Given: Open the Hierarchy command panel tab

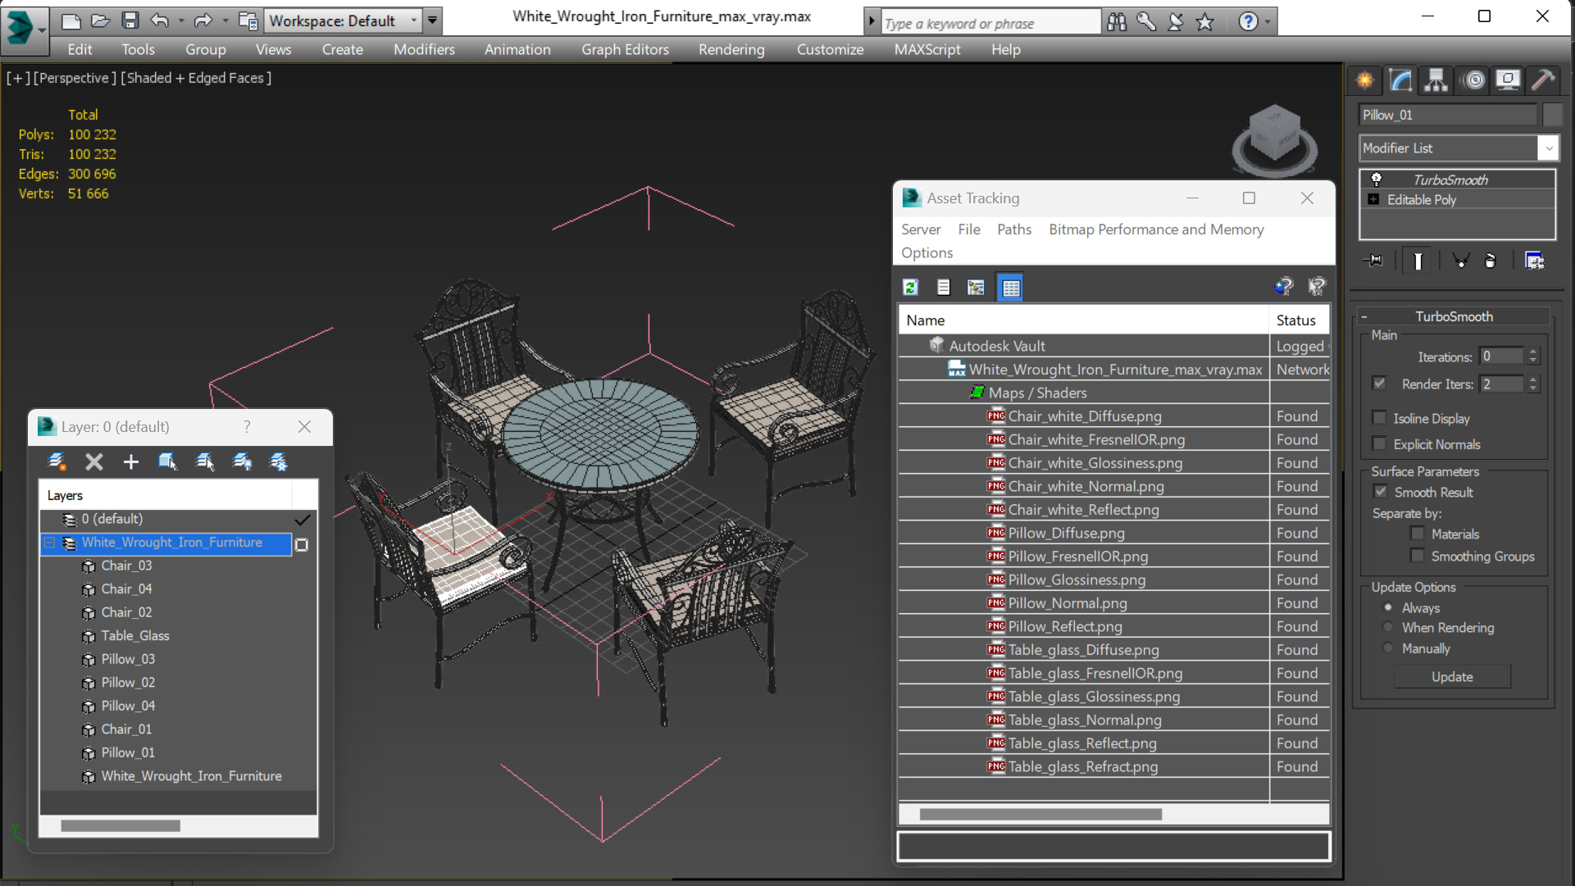Looking at the screenshot, I should point(1436,80).
